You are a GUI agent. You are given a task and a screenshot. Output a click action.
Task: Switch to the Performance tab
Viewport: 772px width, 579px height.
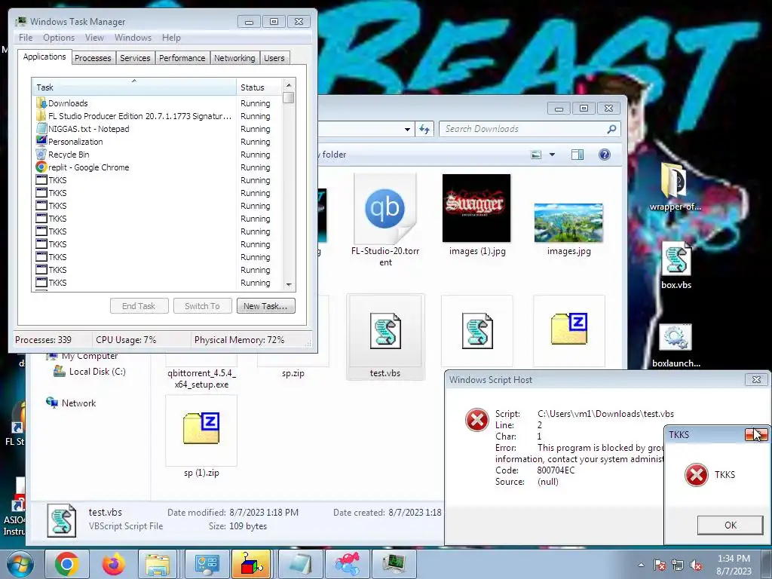(x=182, y=58)
